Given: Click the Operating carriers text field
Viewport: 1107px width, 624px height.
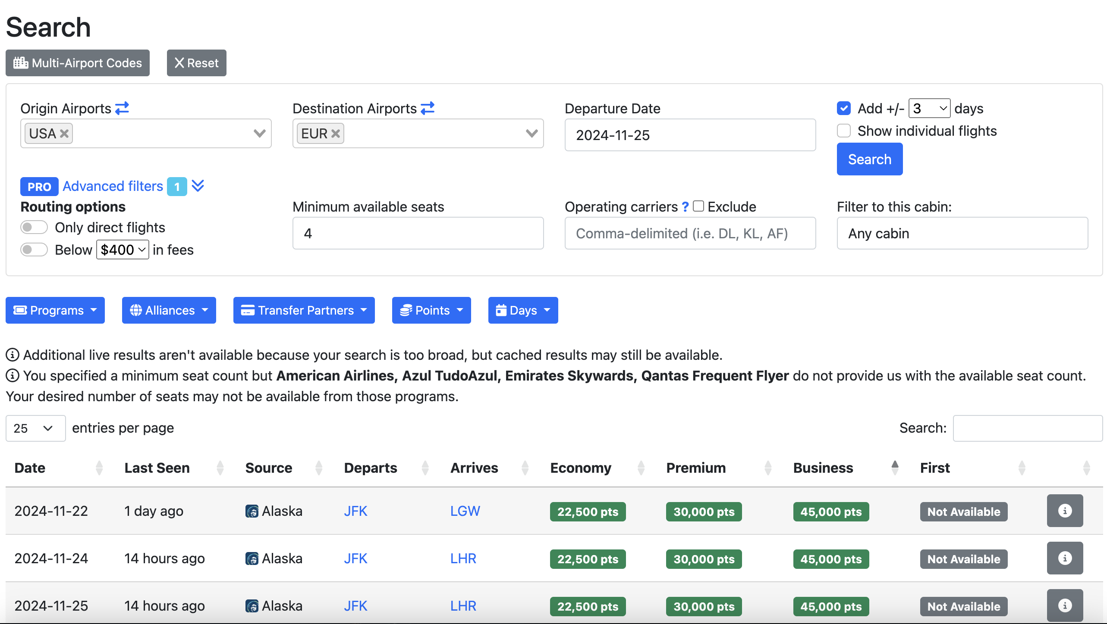Looking at the screenshot, I should pos(690,233).
